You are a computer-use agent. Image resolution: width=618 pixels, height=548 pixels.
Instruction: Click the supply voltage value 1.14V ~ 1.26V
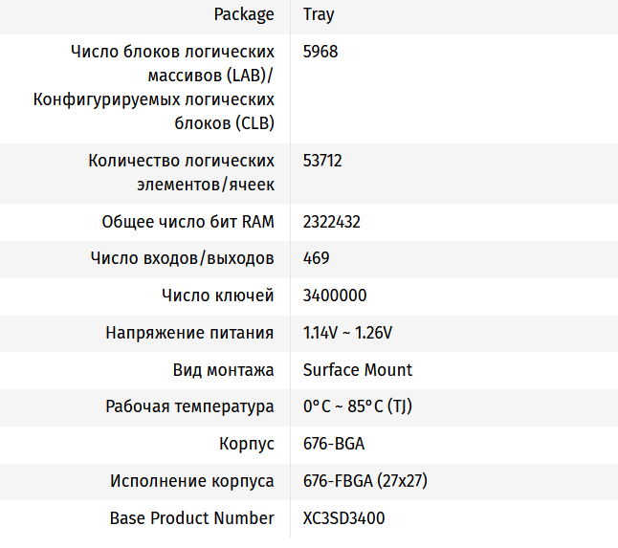(347, 333)
